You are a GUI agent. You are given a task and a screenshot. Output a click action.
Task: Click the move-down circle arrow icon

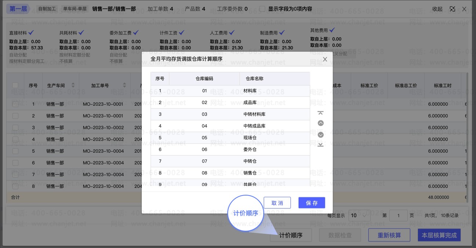pos(321,135)
